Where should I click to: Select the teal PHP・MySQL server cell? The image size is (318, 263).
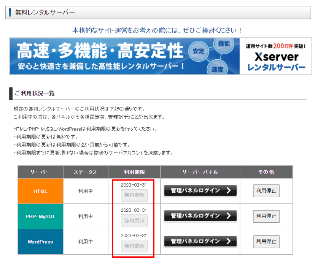pos(40,216)
